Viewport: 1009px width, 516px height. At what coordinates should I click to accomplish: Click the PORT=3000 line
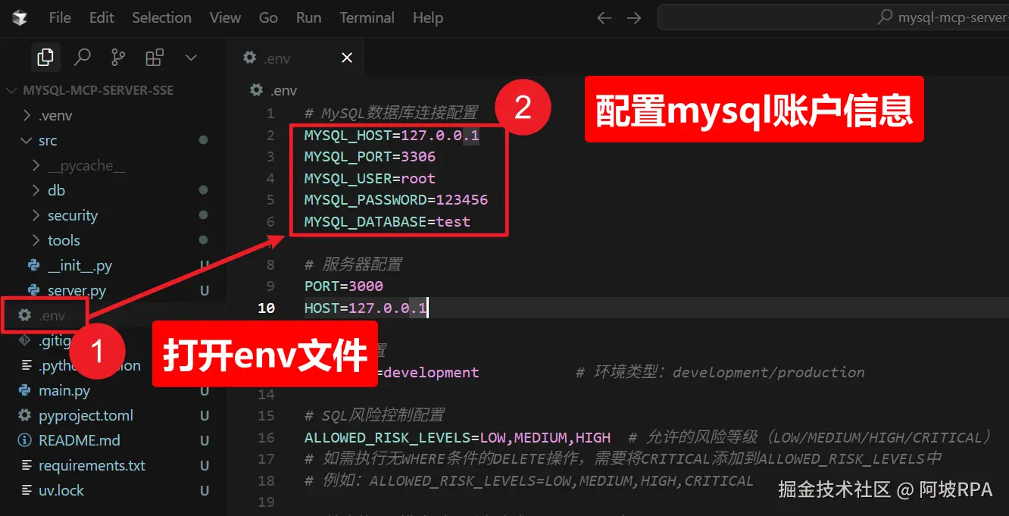click(x=344, y=286)
